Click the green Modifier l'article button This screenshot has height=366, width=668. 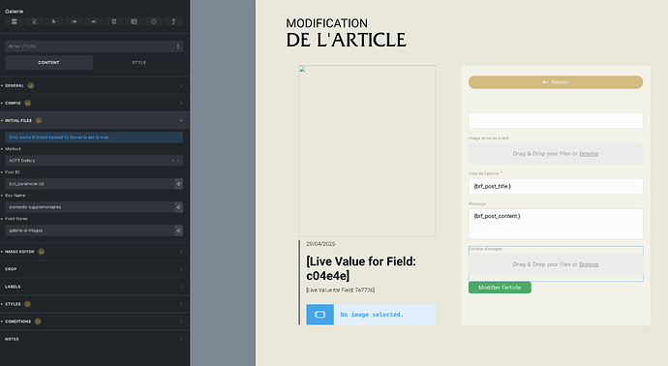(x=500, y=288)
